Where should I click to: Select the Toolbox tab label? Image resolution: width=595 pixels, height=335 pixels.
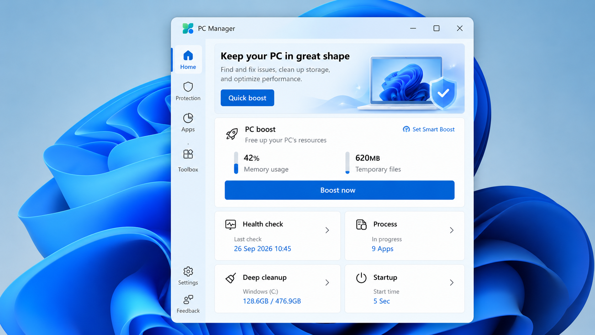(188, 169)
